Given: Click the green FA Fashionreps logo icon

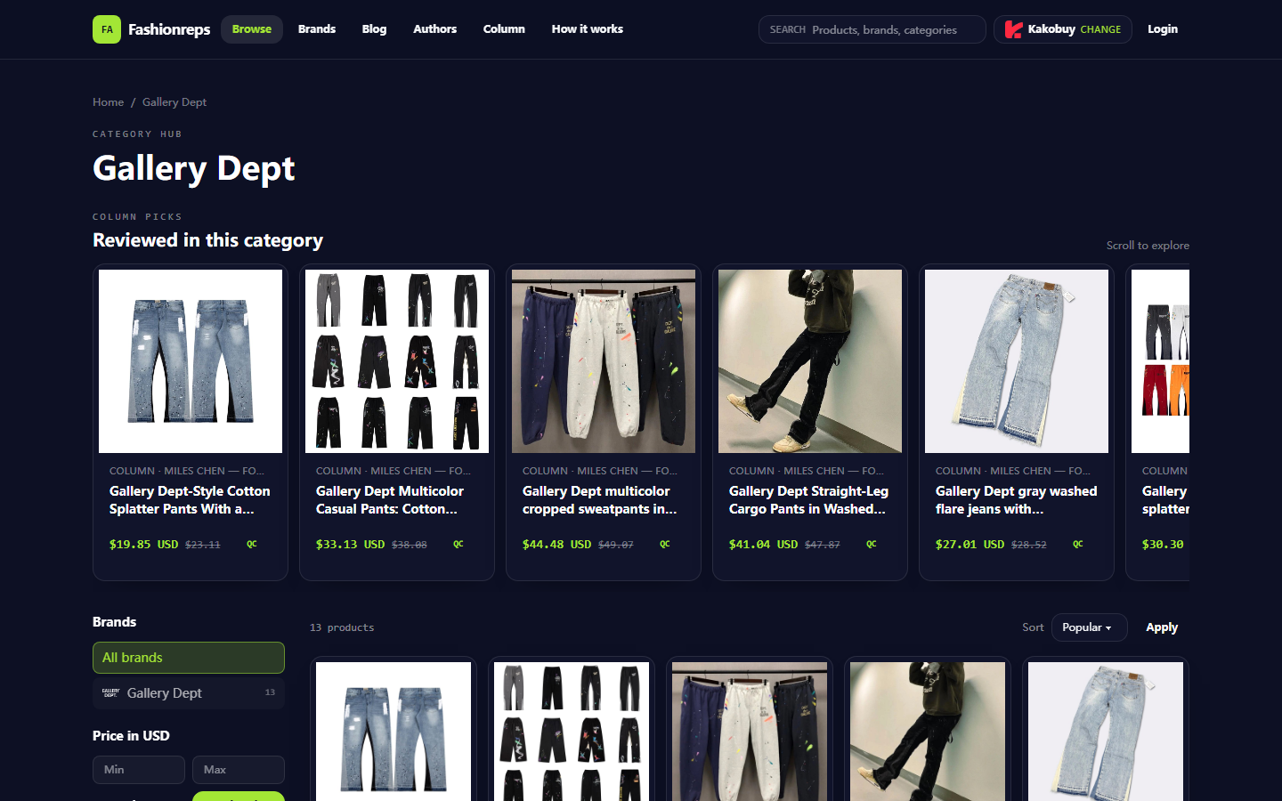Looking at the screenshot, I should pos(107,29).
